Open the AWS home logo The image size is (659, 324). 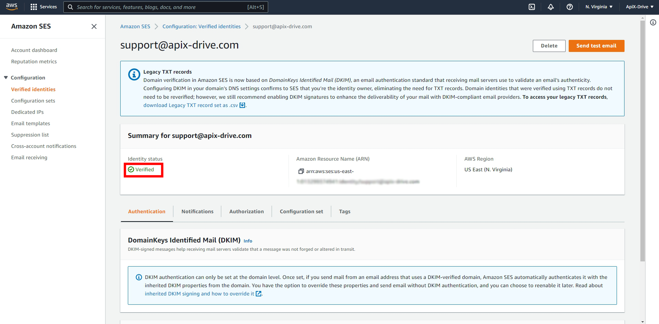[x=12, y=7]
